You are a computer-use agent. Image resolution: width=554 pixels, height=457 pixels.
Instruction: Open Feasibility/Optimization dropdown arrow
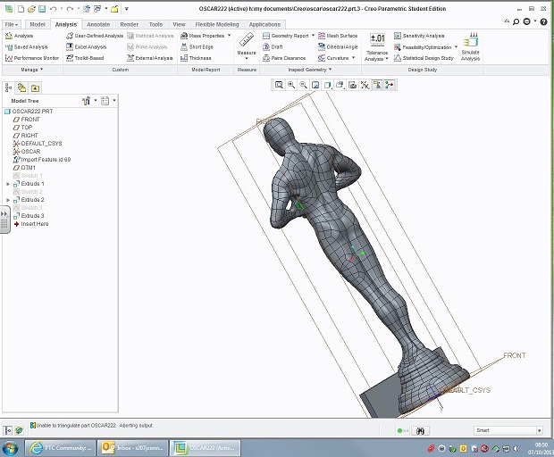456,47
